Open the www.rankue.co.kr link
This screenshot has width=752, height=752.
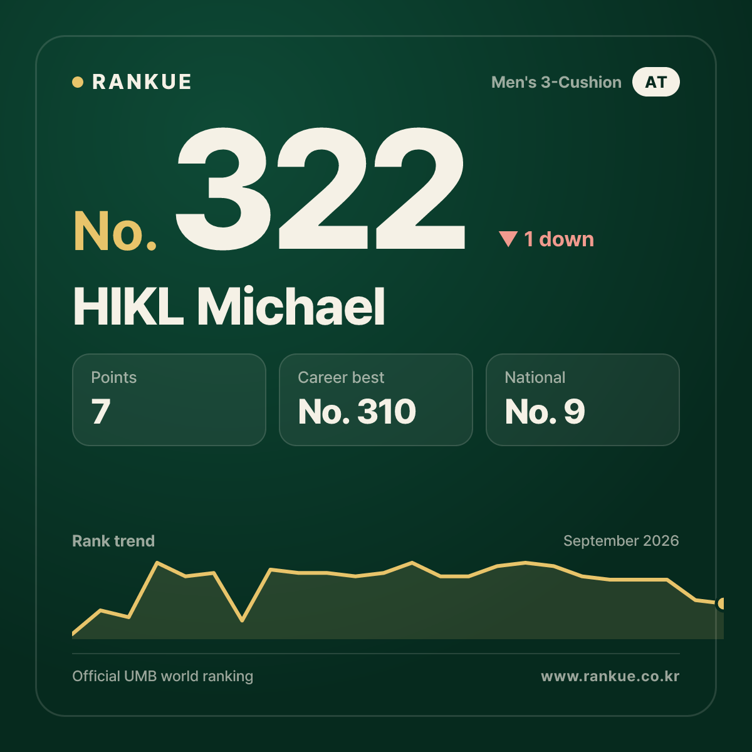pyautogui.click(x=610, y=676)
